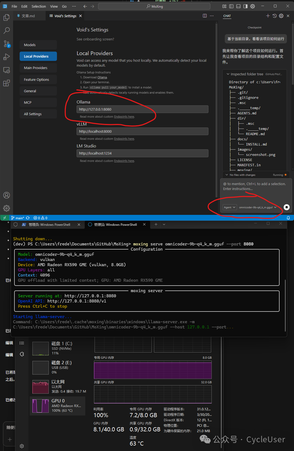This screenshot has width=294, height=451.
Task: Select the Feature Options section
Action: pyautogui.click(x=38, y=79)
